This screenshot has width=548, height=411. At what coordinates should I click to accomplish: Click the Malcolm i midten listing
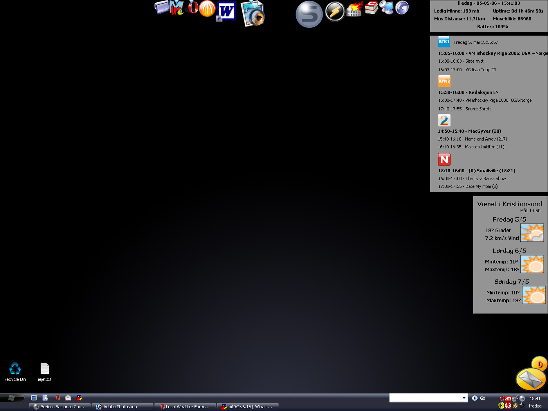tap(471, 147)
